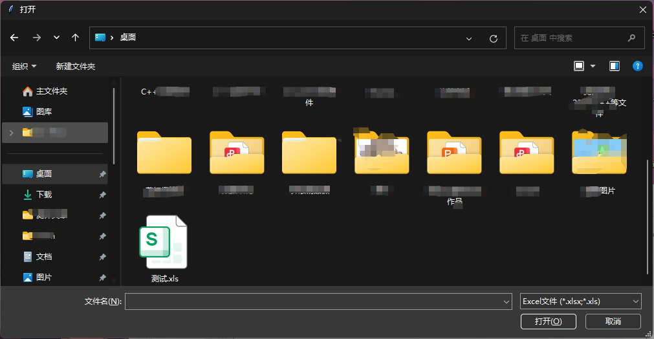Viewport: 654px width, 339px height.
Task: Click the 文件名(N) input field
Action: coord(318,301)
